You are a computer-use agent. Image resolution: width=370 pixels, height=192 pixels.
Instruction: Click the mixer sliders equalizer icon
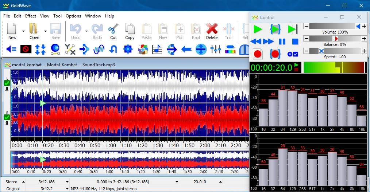215,50
